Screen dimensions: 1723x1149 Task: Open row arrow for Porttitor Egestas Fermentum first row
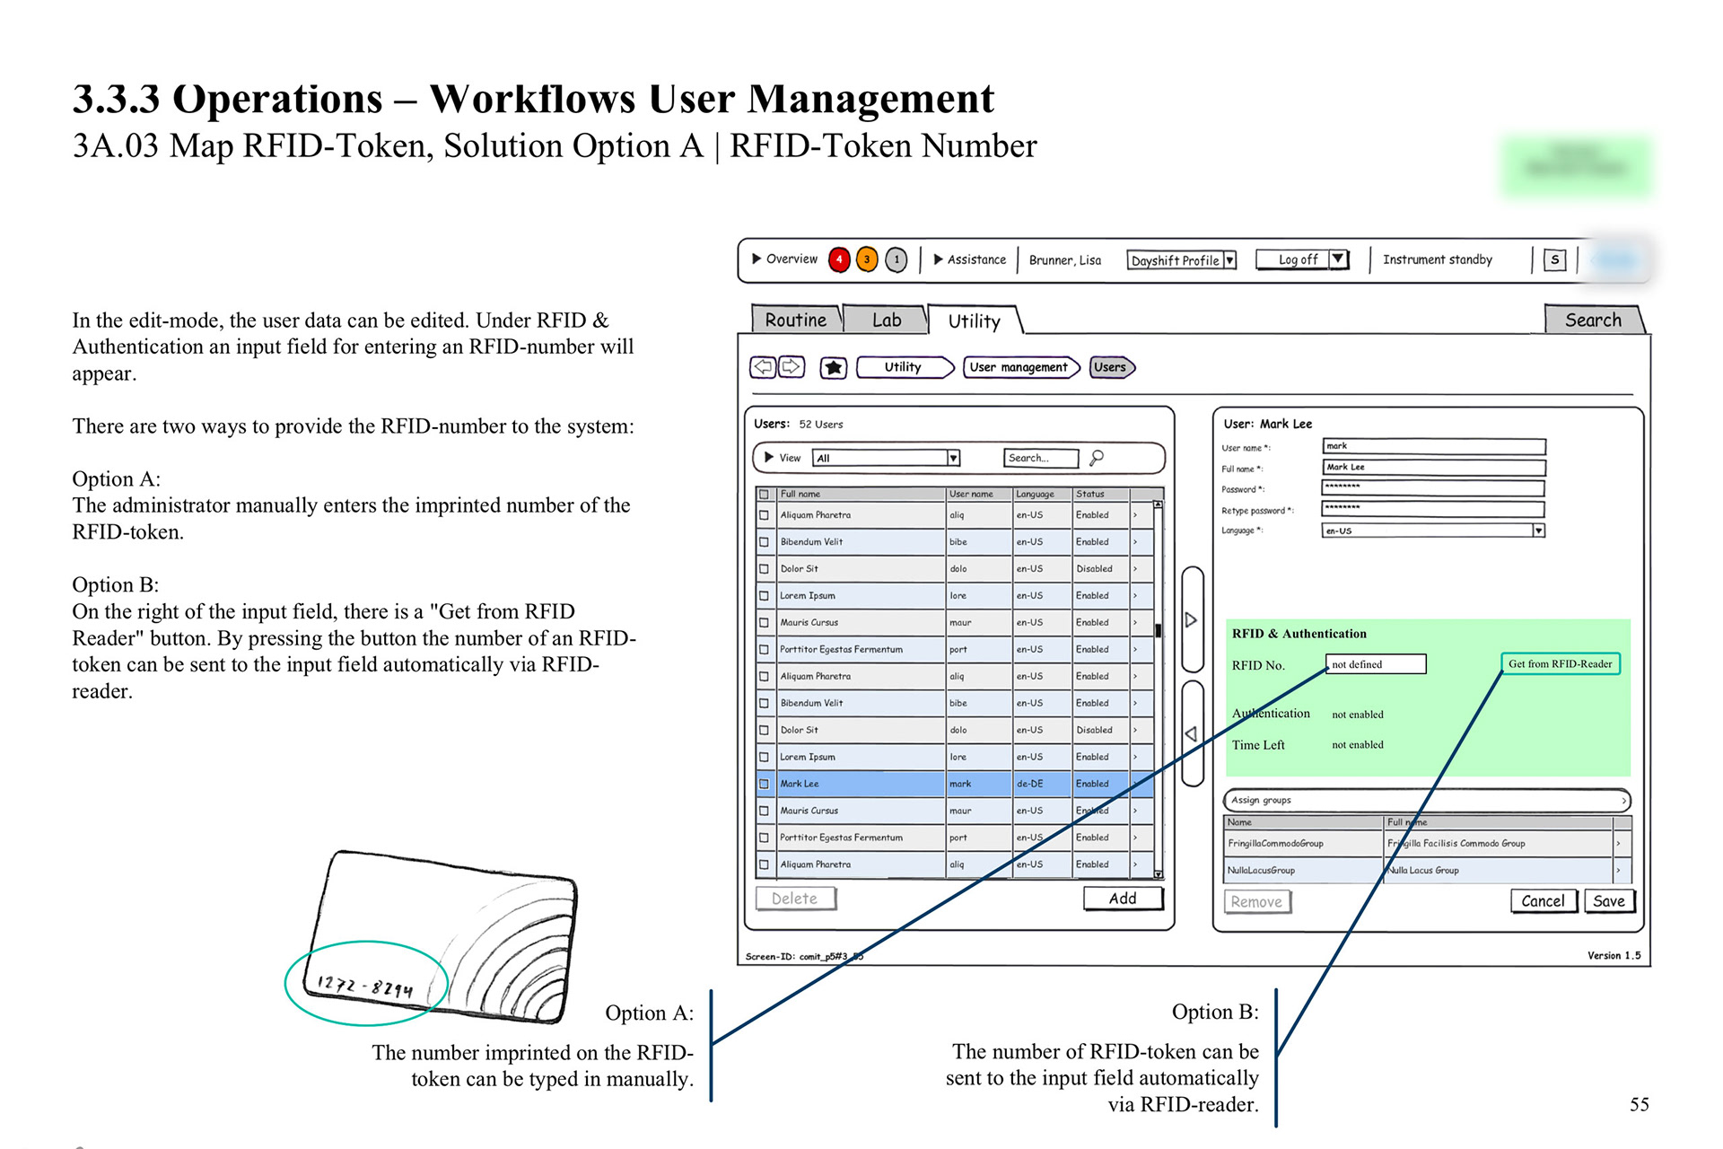coord(1136,649)
